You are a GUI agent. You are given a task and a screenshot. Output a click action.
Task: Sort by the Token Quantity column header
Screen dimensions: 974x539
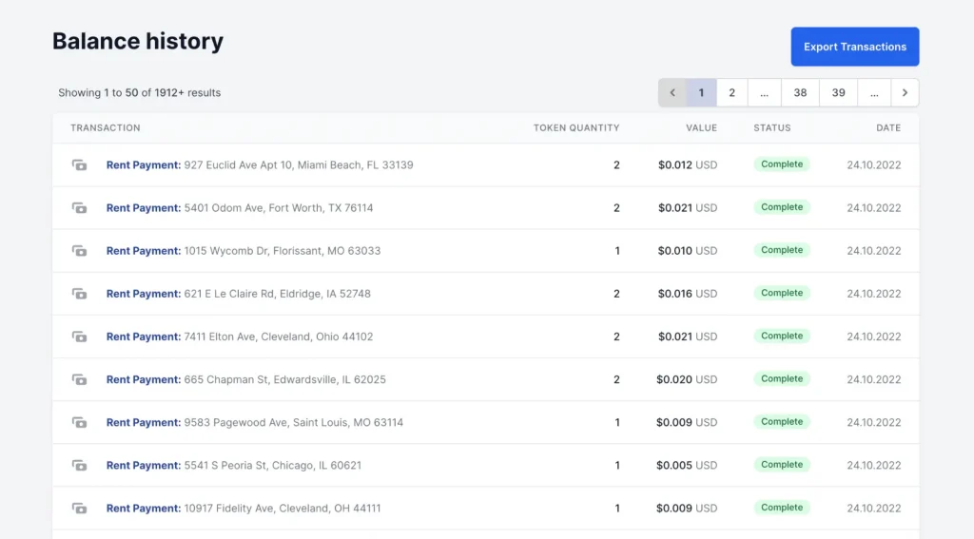click(x=575, y=127)
